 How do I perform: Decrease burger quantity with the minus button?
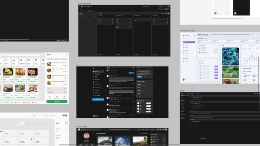[x=4, y=81]
